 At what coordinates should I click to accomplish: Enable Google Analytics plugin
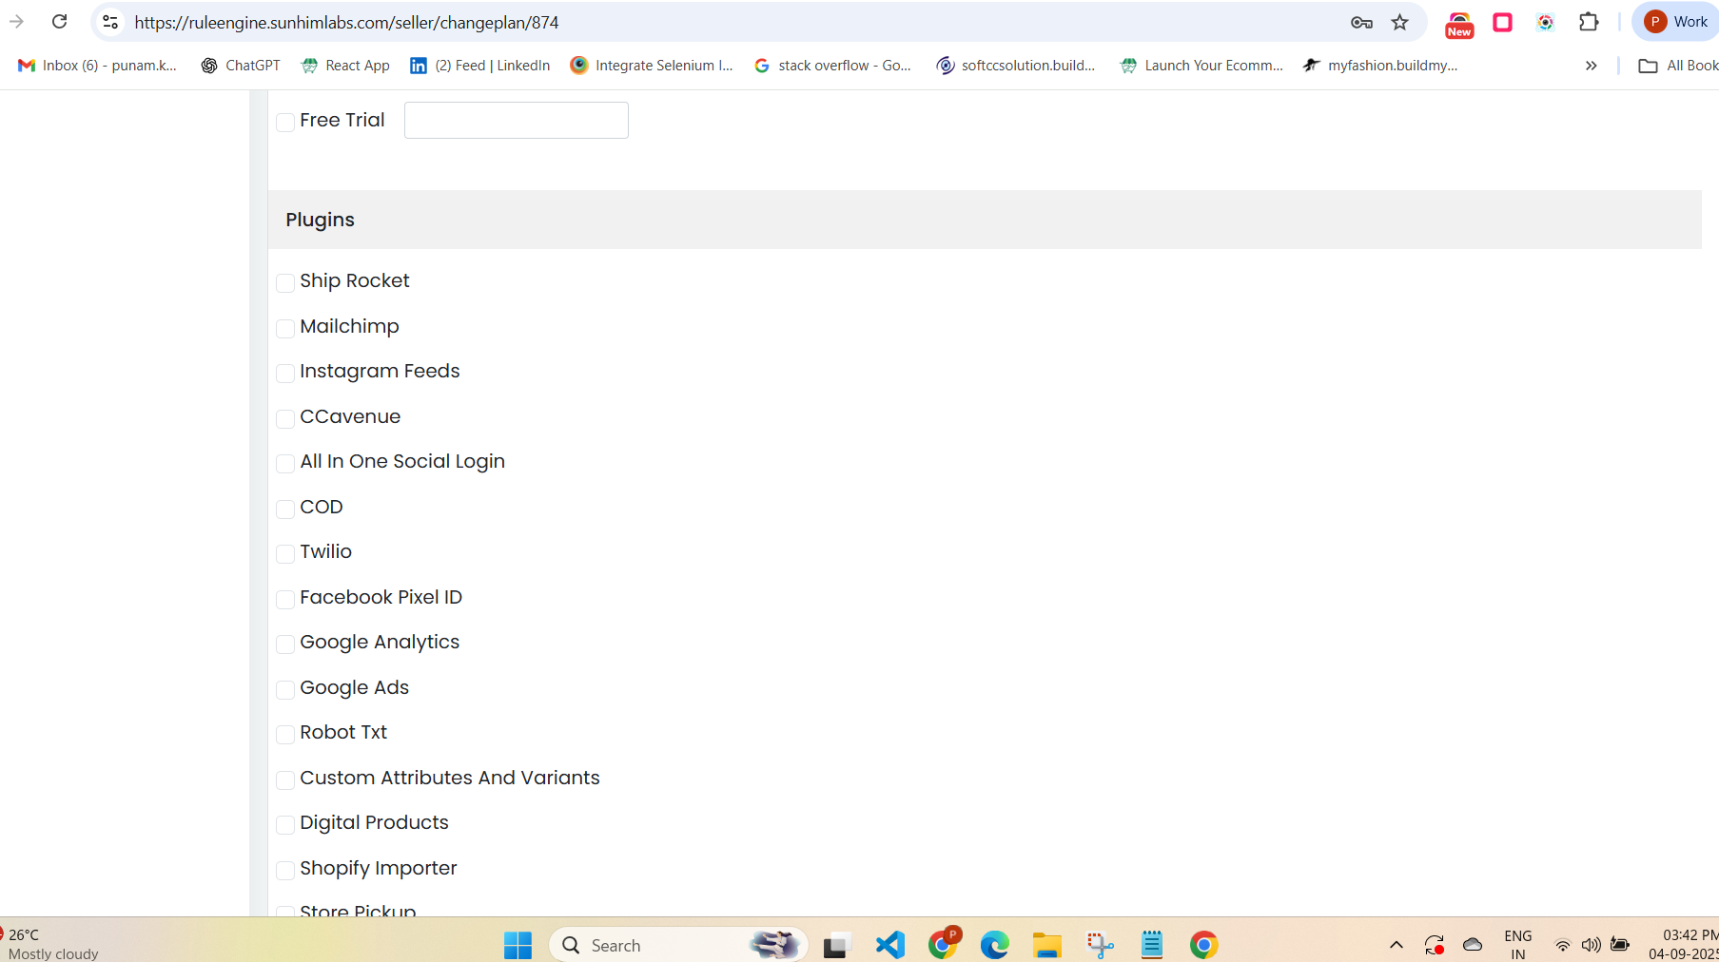(284, 644)
